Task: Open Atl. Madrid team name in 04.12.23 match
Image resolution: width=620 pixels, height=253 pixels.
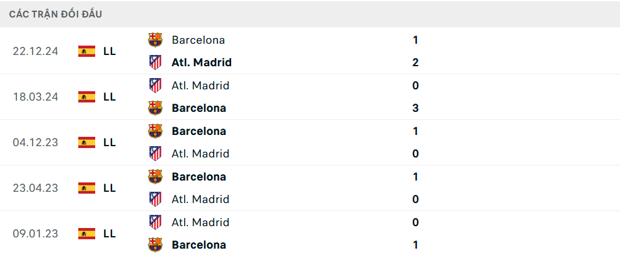Action: (x=200, y=154)
